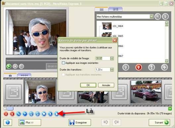Viewport: 175px width, 128px height.
Task: Select the purple Porsche thumbnail in the timeline
Action: point(146,92)
